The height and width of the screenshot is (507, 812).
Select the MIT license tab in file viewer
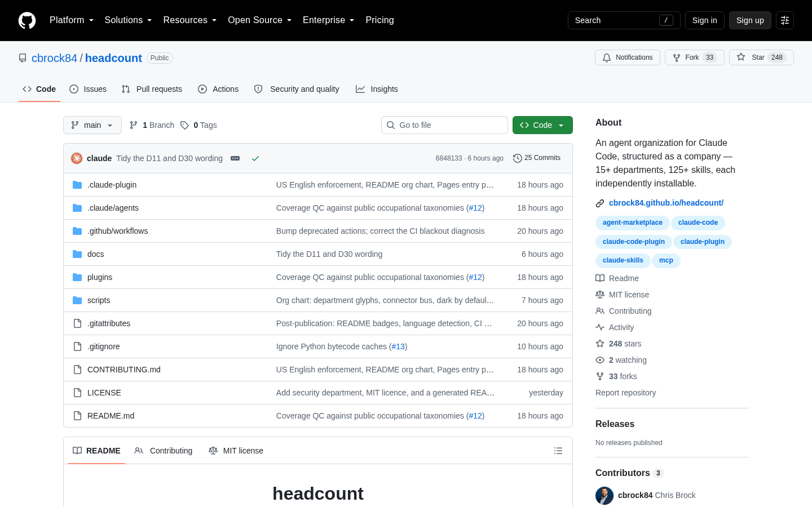236,451
